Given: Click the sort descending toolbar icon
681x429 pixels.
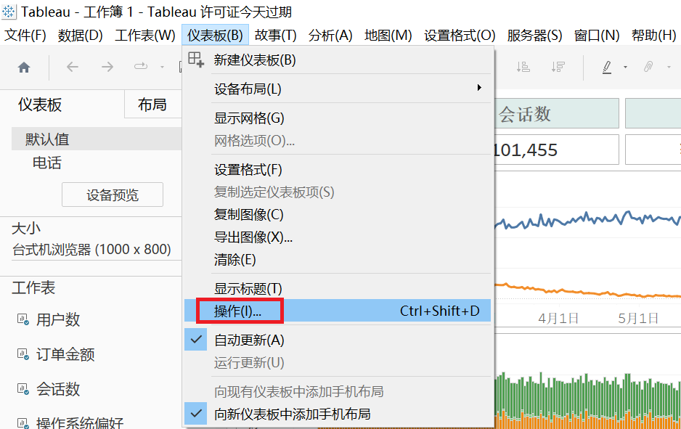Looking at the screenshot, I should point(558,67).
